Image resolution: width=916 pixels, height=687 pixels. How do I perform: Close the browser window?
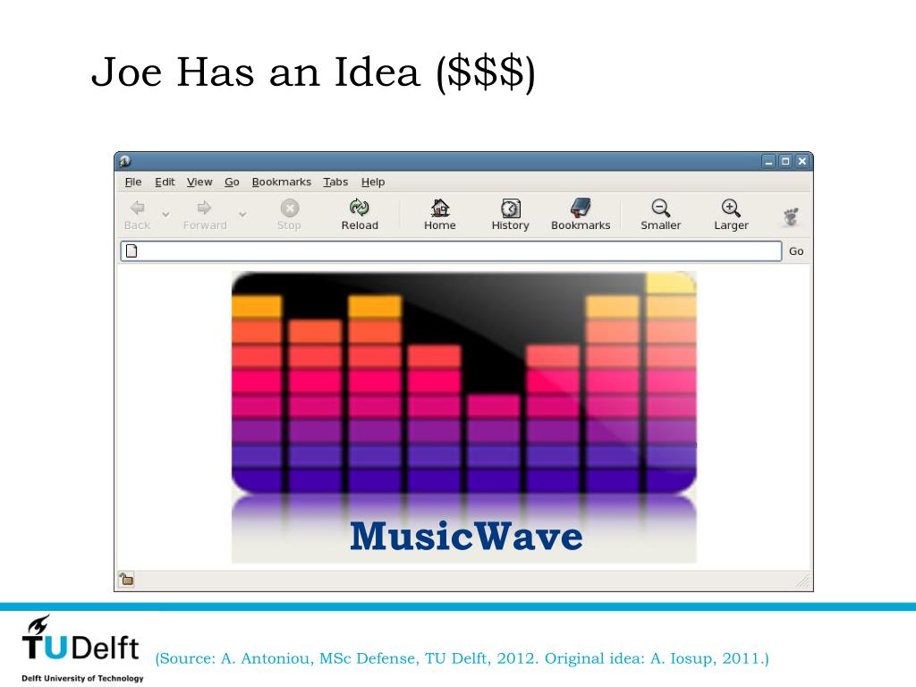802,161
